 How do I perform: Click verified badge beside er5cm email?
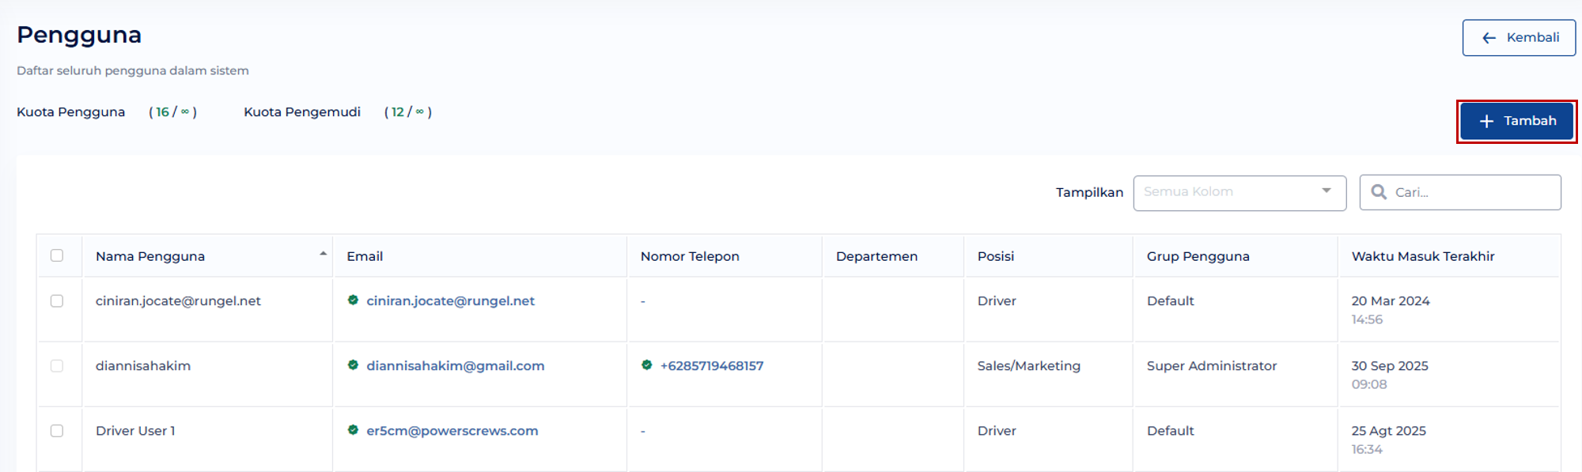pyautogui.click(x=354, y=430)
